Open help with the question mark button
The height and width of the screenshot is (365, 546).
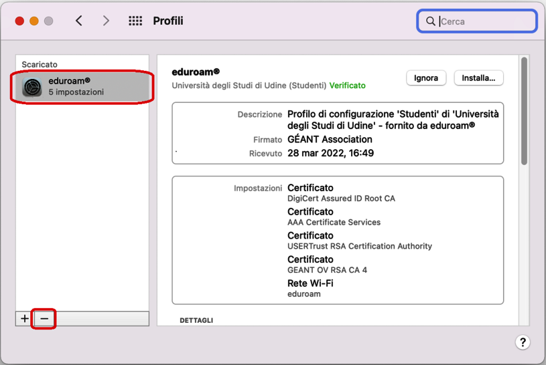click(x=523, y=342)
